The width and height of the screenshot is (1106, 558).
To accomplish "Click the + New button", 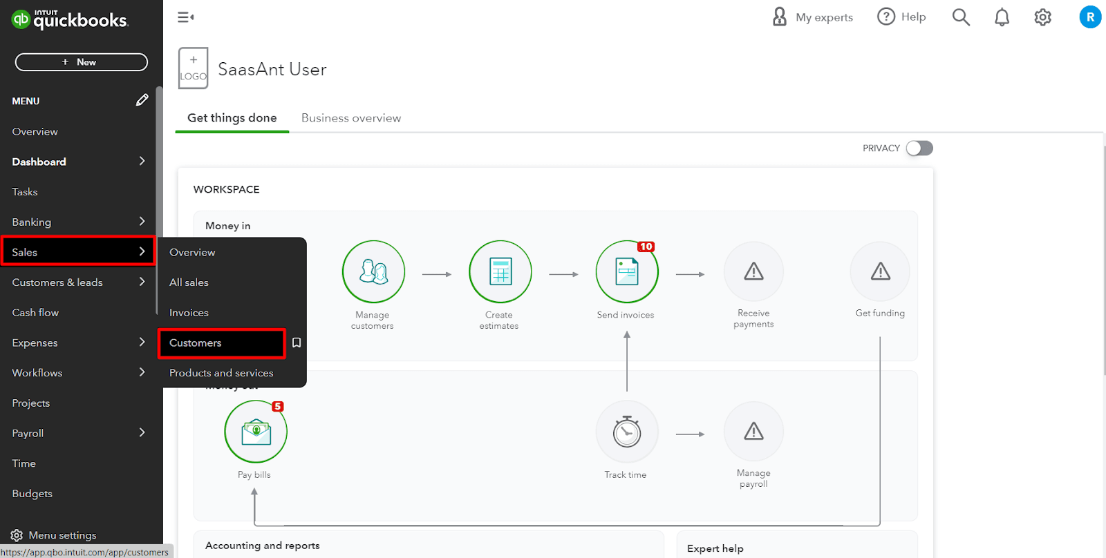I will point(82,62).
